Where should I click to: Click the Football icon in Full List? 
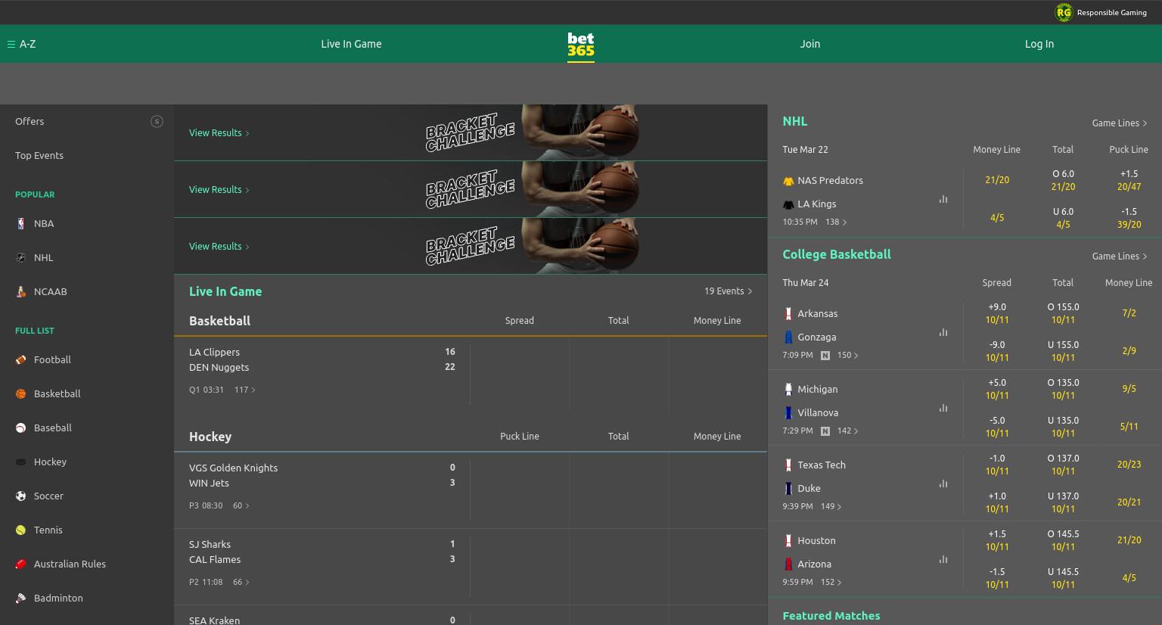21,360
